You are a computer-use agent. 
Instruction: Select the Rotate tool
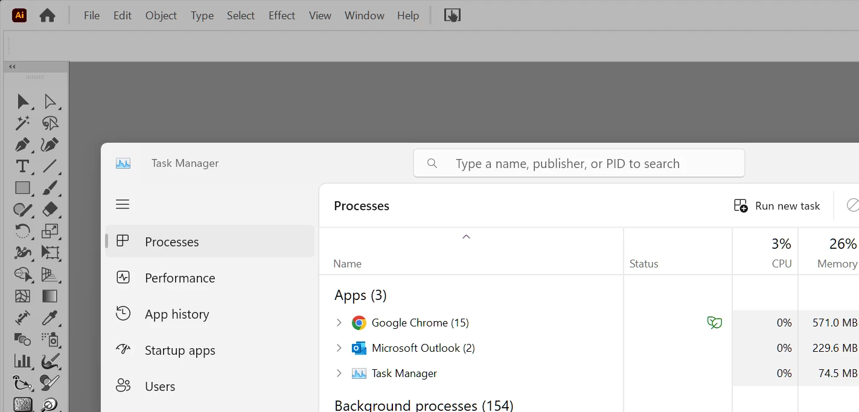point(23,231)
